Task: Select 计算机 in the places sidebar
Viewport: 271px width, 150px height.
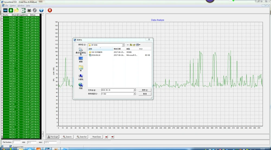Action: pos(81,77)
